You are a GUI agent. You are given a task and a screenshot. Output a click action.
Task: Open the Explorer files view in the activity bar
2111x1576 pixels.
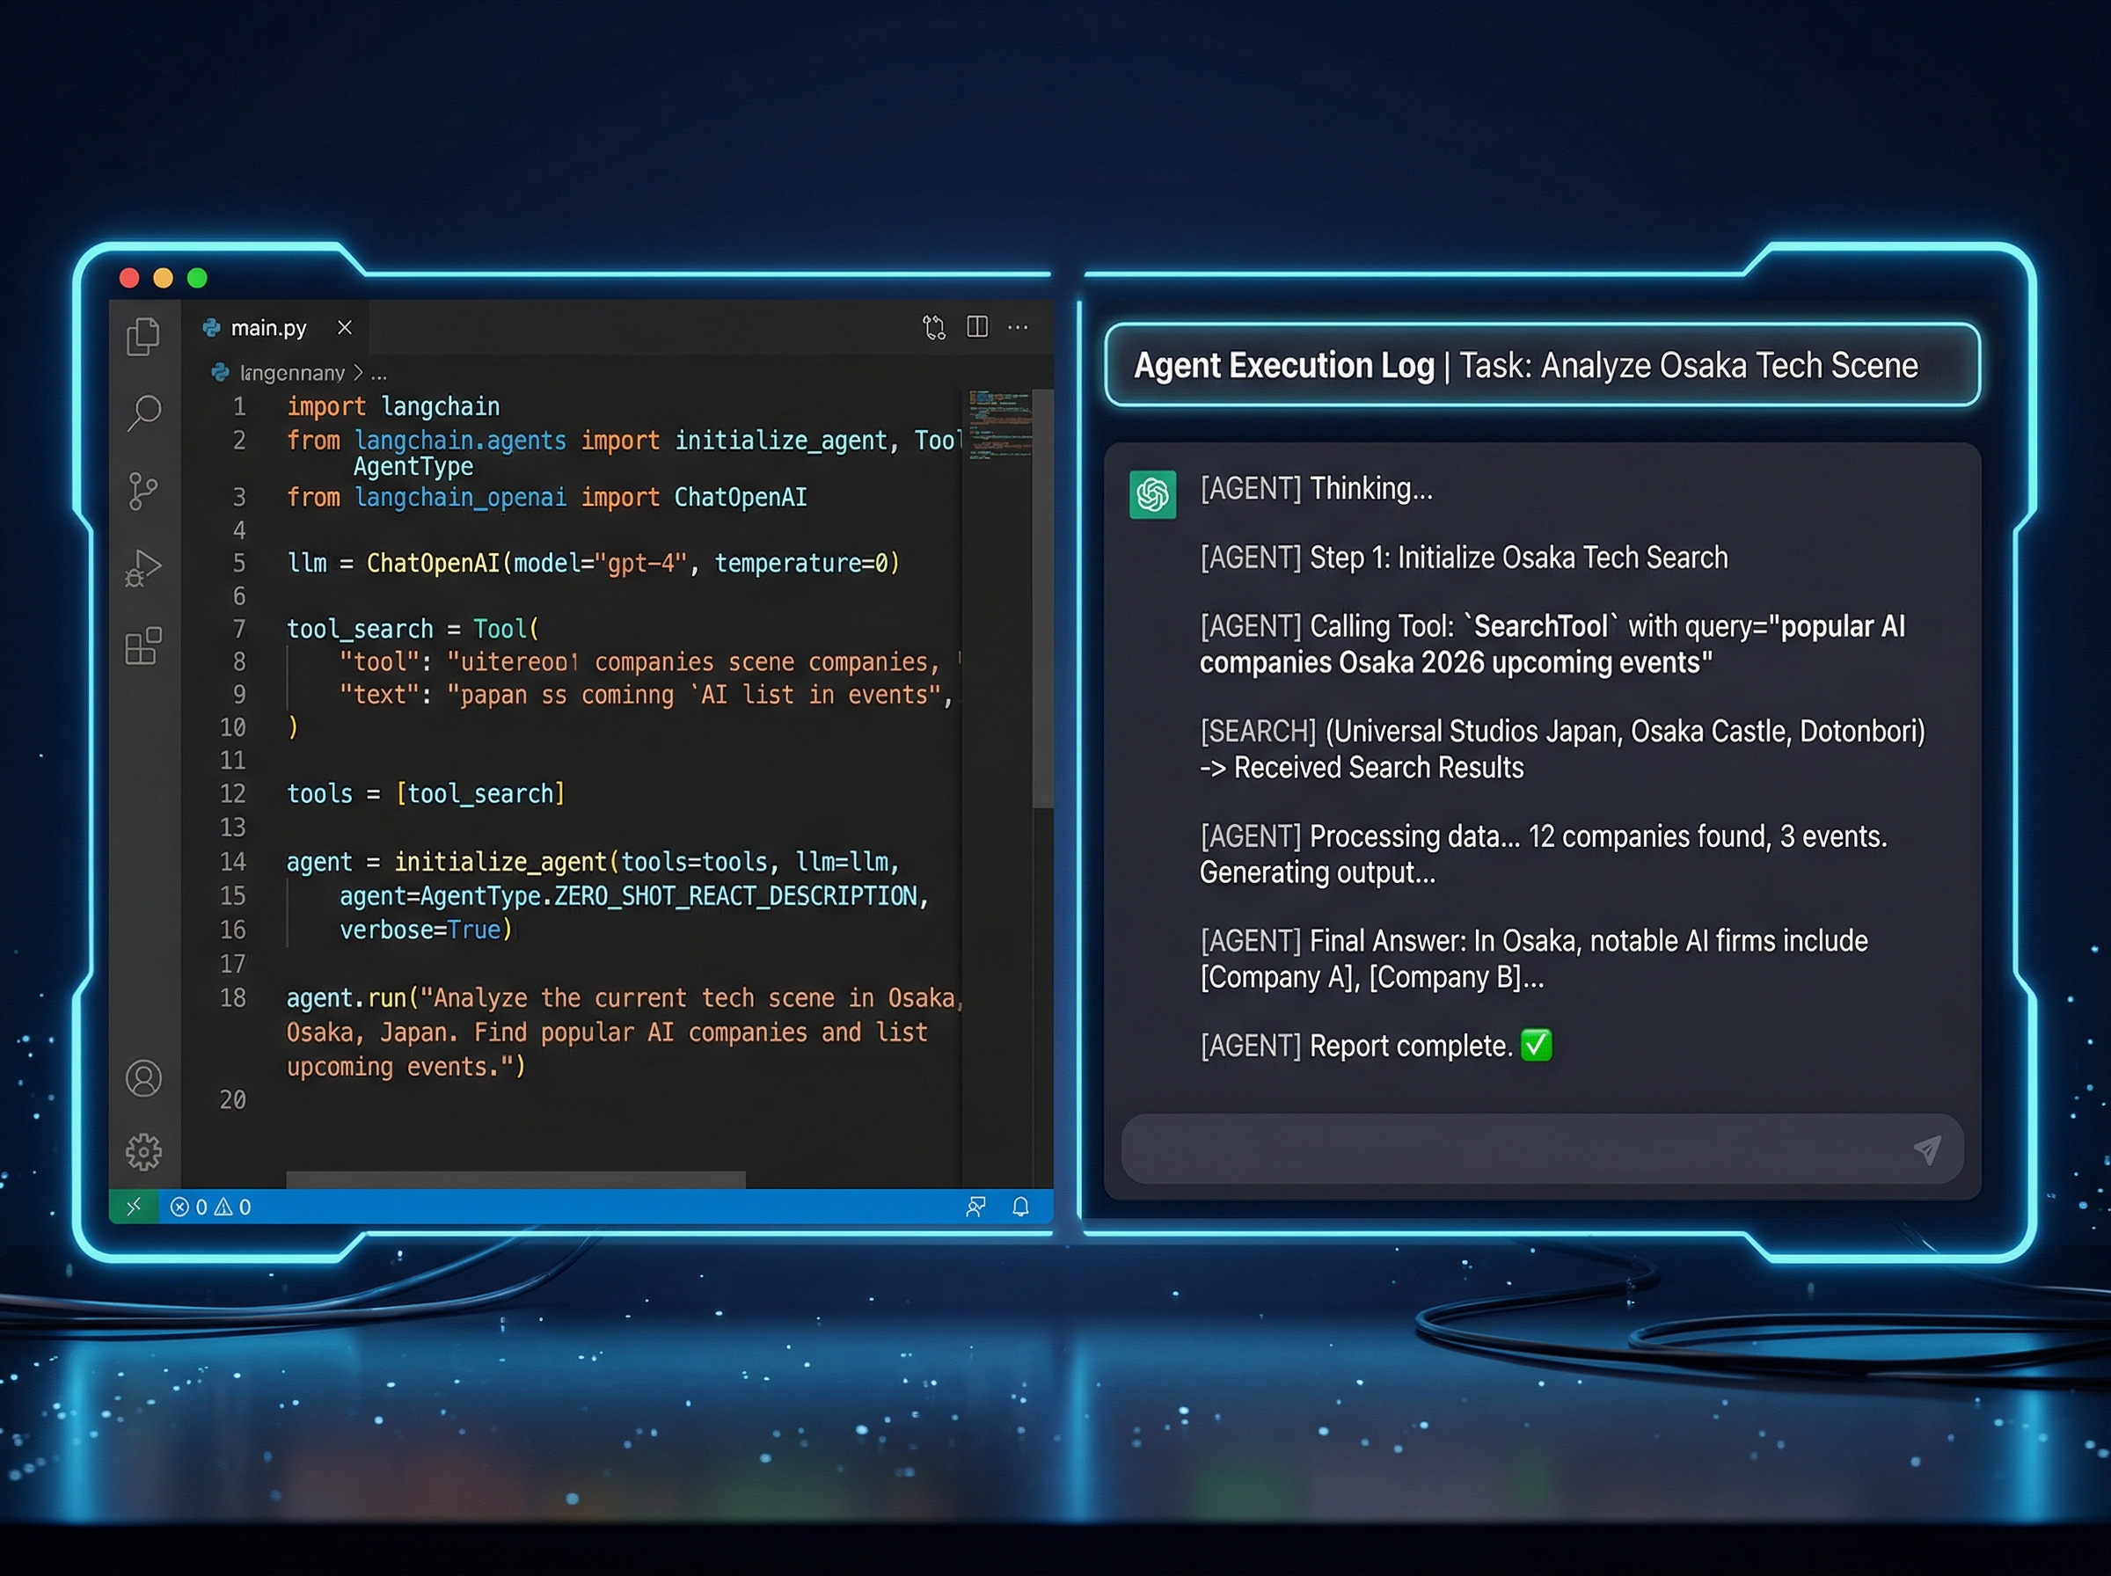pyautogui.click(x=143, y=336)
